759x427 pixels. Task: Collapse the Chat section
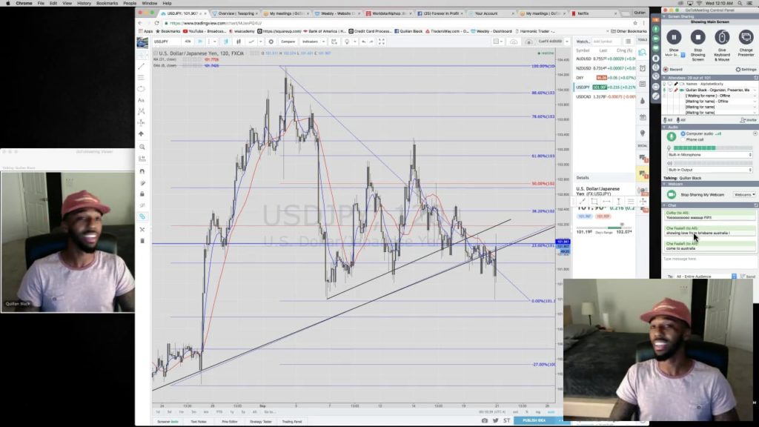point(665,205)
